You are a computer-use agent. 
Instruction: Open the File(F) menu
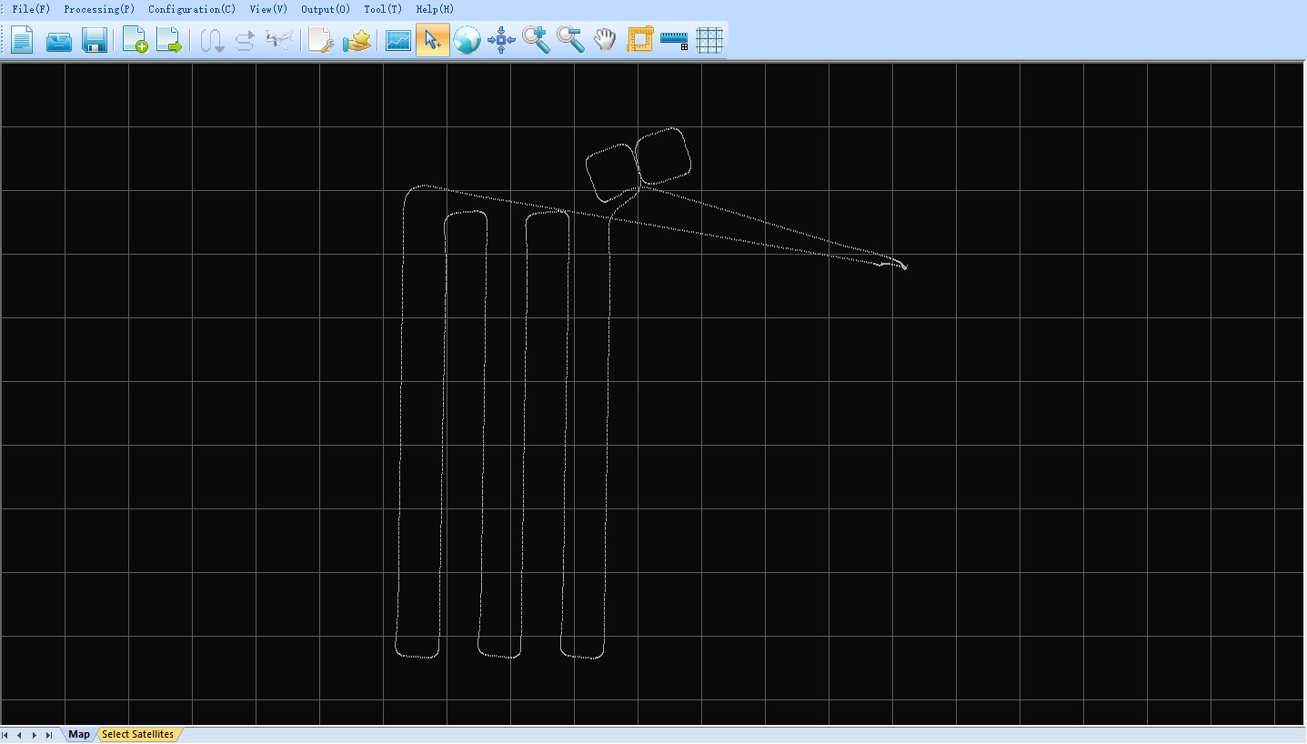(x=31, y=9)
